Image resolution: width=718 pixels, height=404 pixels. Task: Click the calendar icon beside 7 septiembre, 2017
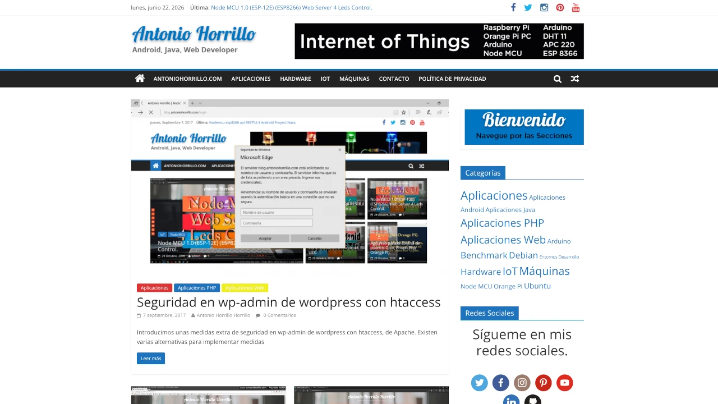139,315
